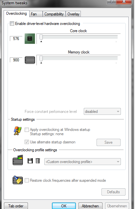Toggle Restore clock frequencies after suspended mode
Viewport: 135px width, 209px height.
[27, 180]
